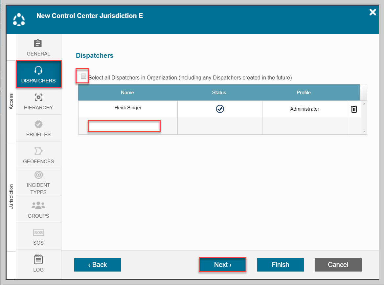This screenshot has width=384, height=285.
Task: Click the Next button
Action: click(222, 265)
